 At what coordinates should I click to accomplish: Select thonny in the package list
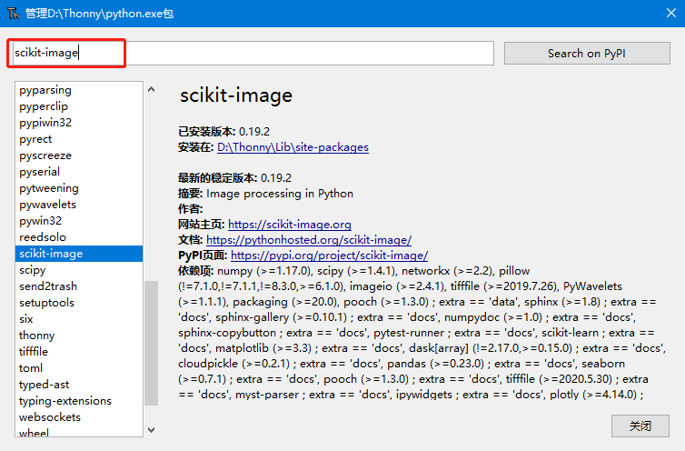coord(37,336)
